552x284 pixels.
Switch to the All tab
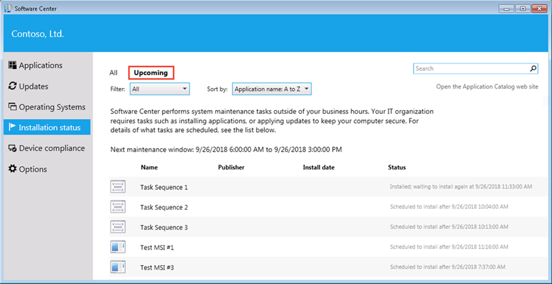click(x=113, y=72)
